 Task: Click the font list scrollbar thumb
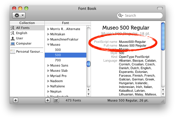tap(88, 64)
